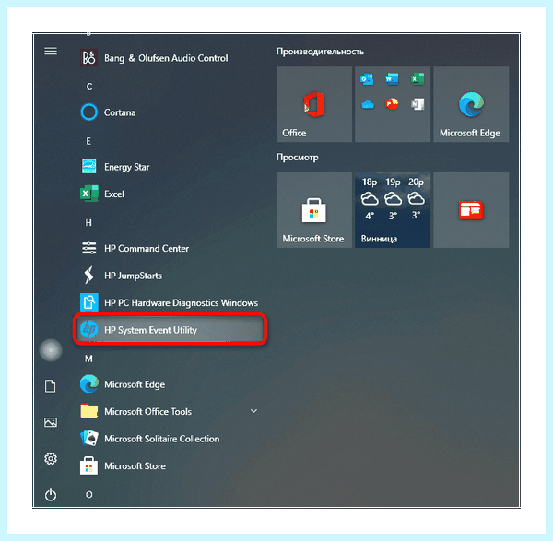Launch Cortana from the app list
The image size is (553, 541).
pyautogui.click(x=170, y=112)
